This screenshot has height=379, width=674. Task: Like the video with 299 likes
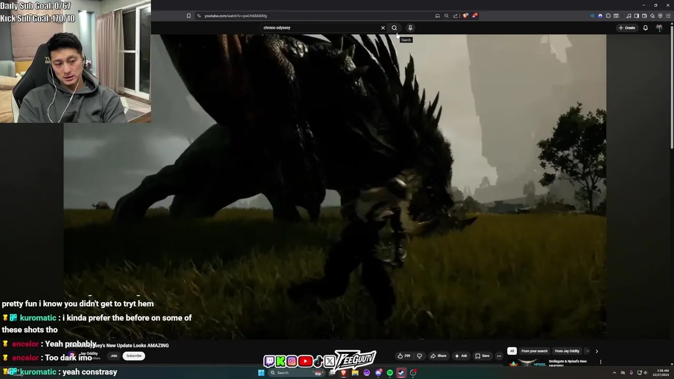coord(404,356)
